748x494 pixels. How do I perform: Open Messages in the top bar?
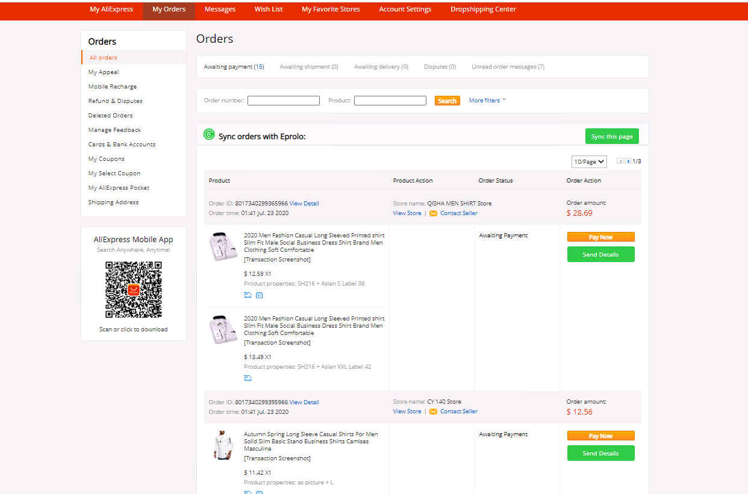coord(220,10)
